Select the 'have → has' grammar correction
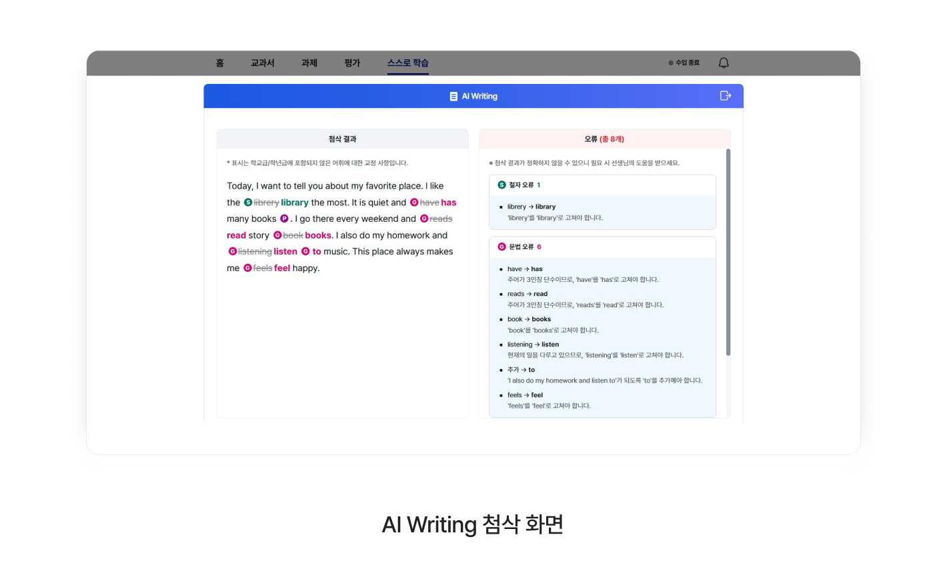This screenshot has width=947, height=575. pyautogui.click(x=525, y=269)
